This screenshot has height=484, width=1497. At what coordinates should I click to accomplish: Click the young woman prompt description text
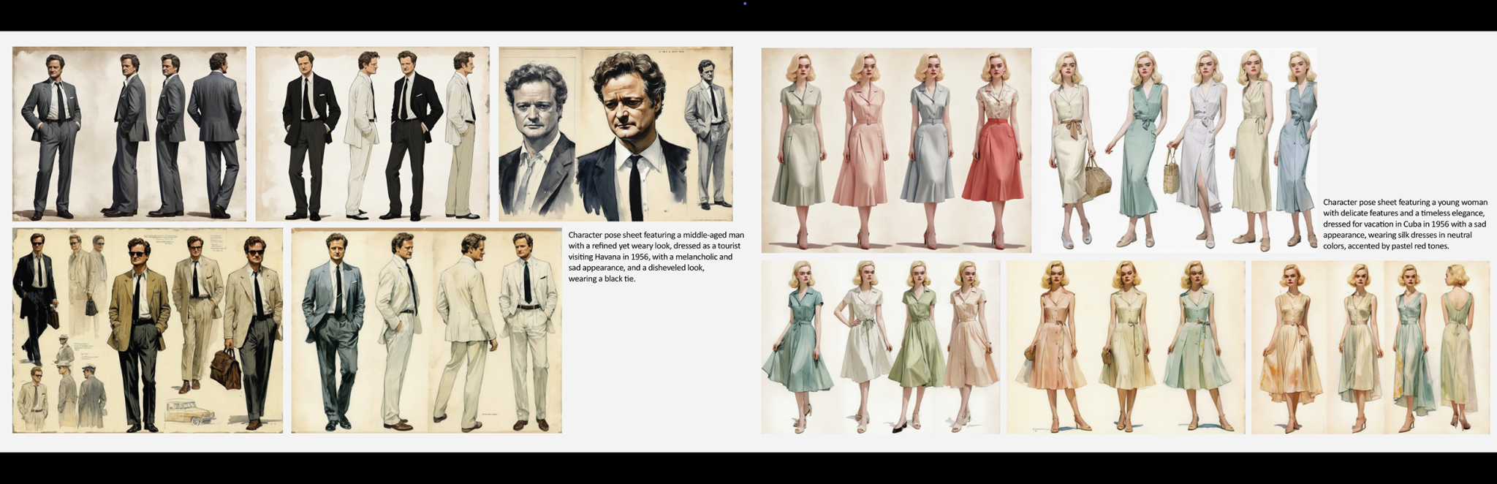point(1404,224)
